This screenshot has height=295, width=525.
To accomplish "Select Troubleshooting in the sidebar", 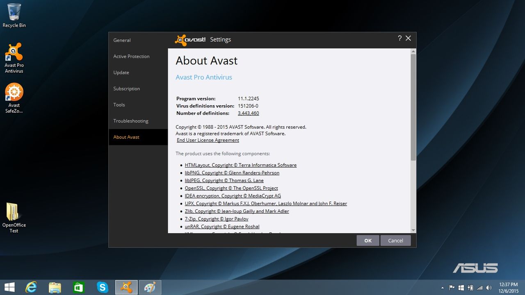I will [x=138, y=121].
